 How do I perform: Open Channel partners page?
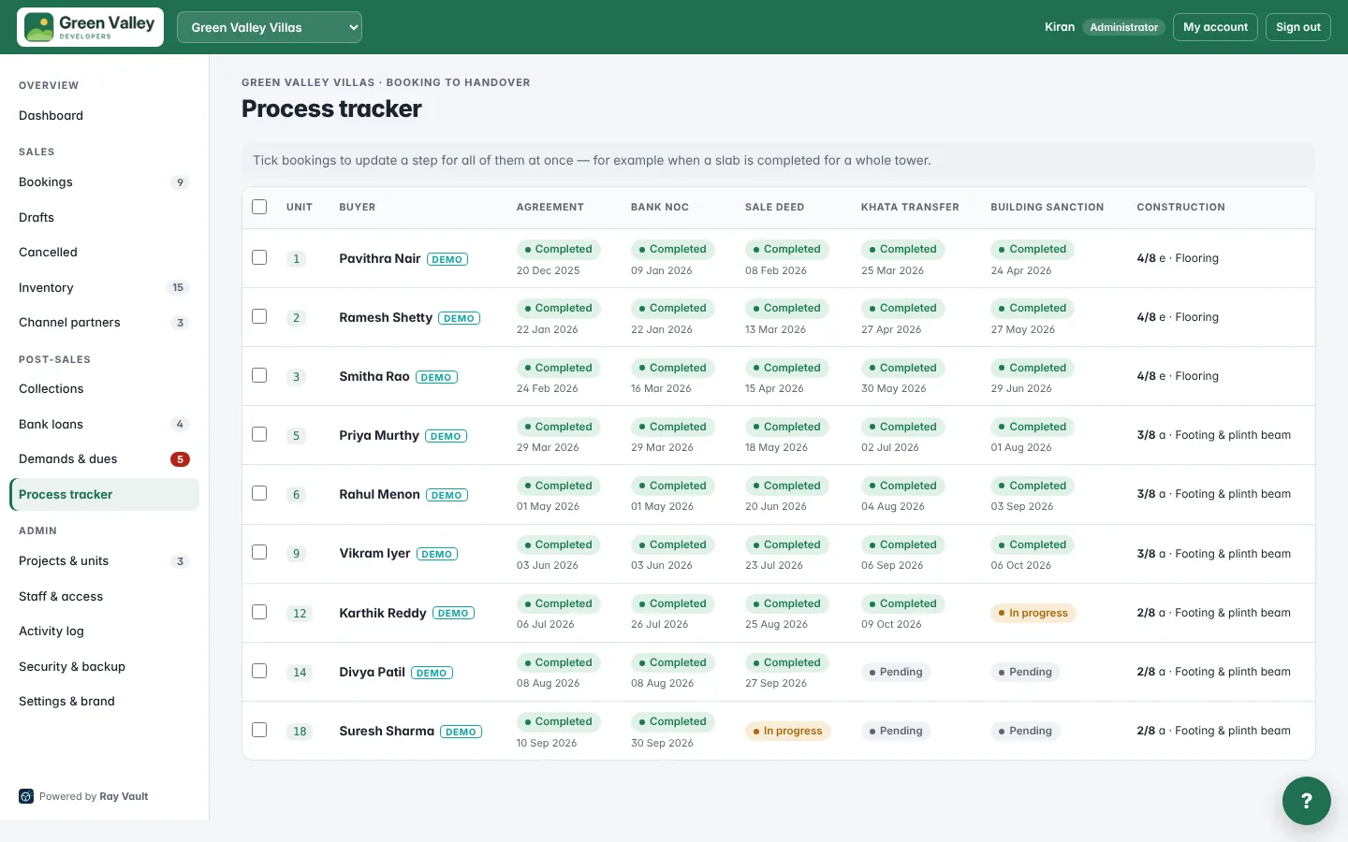coord(104,323)
